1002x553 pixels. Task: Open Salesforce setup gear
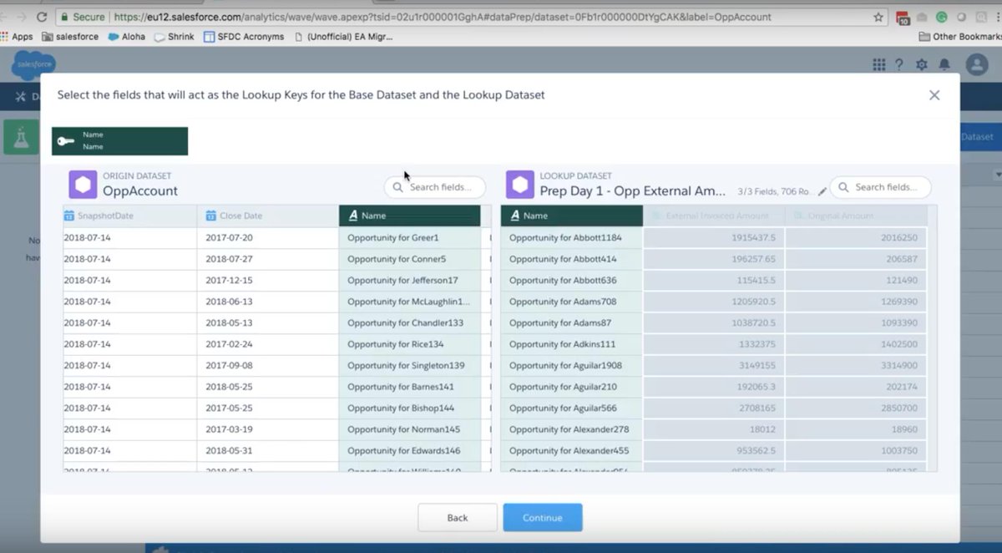(x=922, y=64)
